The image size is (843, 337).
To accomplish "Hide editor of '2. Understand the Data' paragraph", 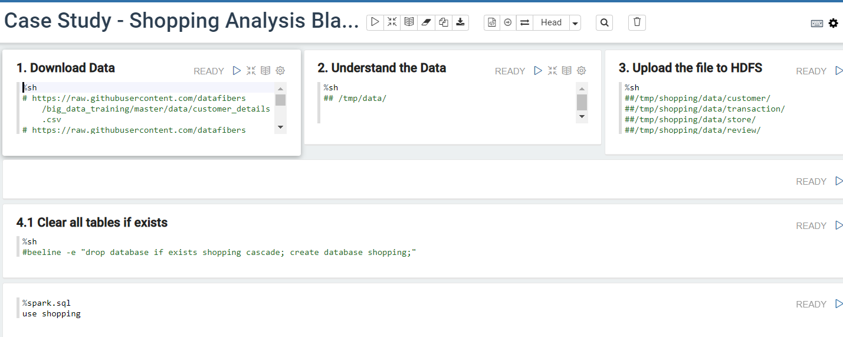I will (x=552, y=71).
